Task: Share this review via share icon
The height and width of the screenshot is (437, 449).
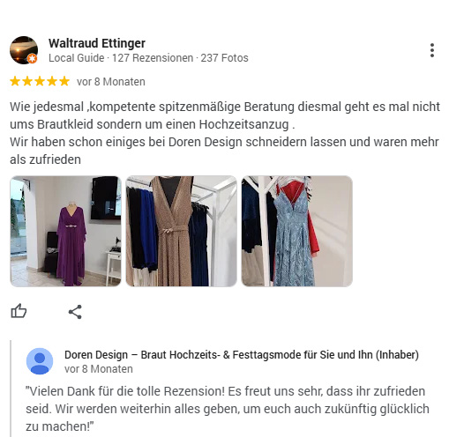Action: pos(75,312)
